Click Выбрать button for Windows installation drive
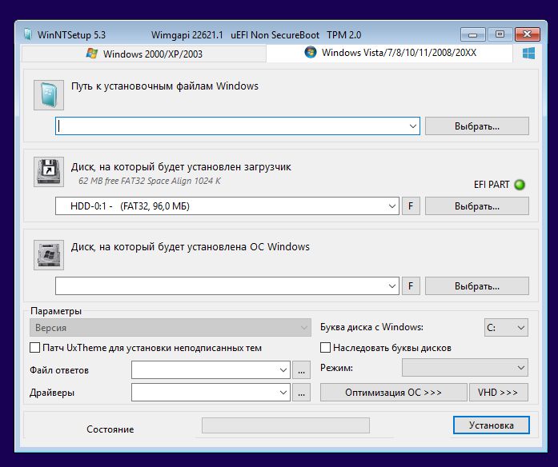 click(x=477, y=286)
